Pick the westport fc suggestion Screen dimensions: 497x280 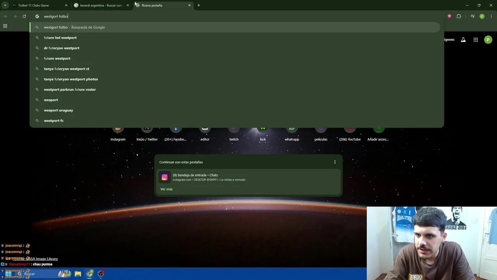point(235,121)
